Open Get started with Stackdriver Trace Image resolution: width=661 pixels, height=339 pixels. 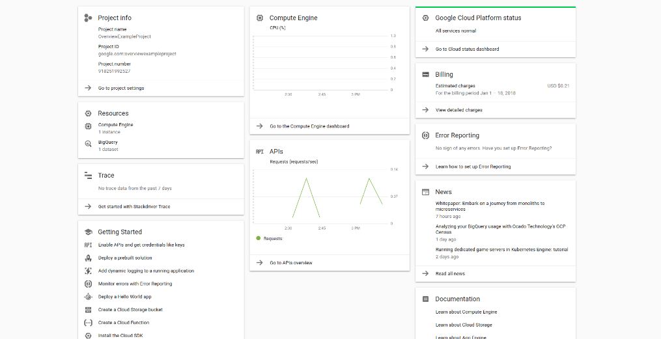click(x=134, y=207)
